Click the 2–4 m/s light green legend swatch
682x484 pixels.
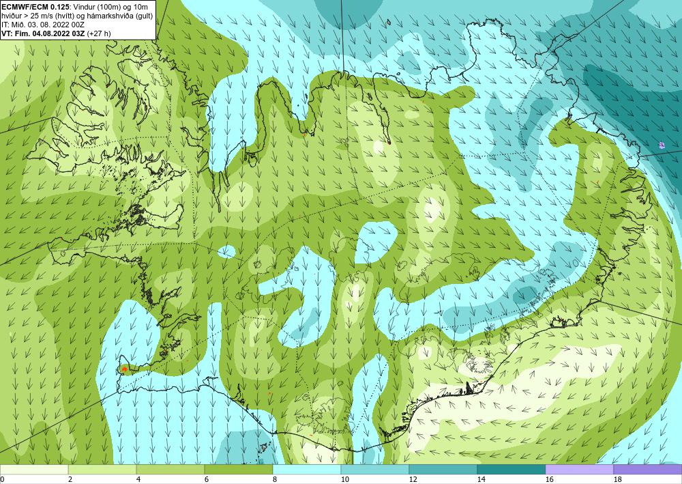tap(102, 469)
